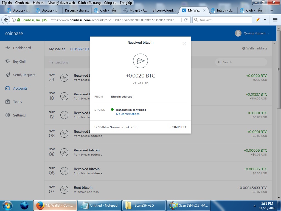Click the user avatar icon
The width and height of the screenshot is (281, 211).
pos(238,33)
